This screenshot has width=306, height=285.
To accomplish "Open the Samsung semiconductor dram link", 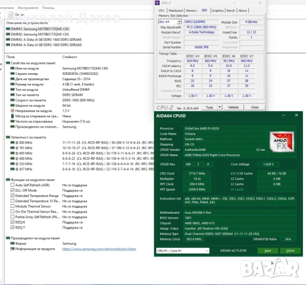I will (x=99, y=249).
